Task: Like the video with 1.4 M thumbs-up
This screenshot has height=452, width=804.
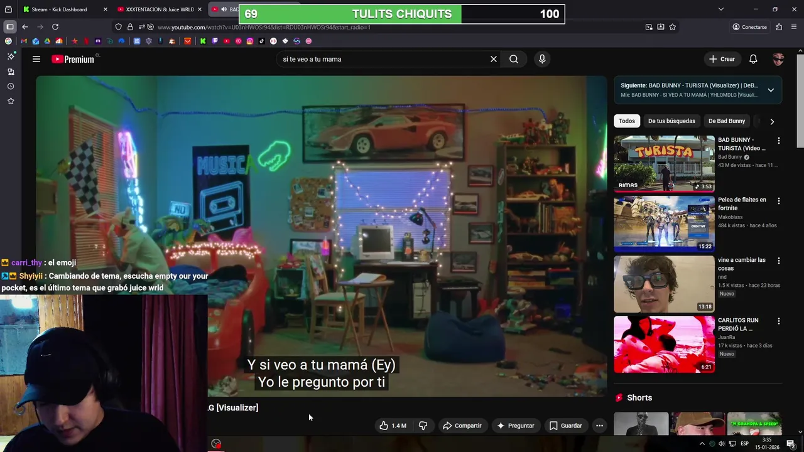Action: point(393,426)
